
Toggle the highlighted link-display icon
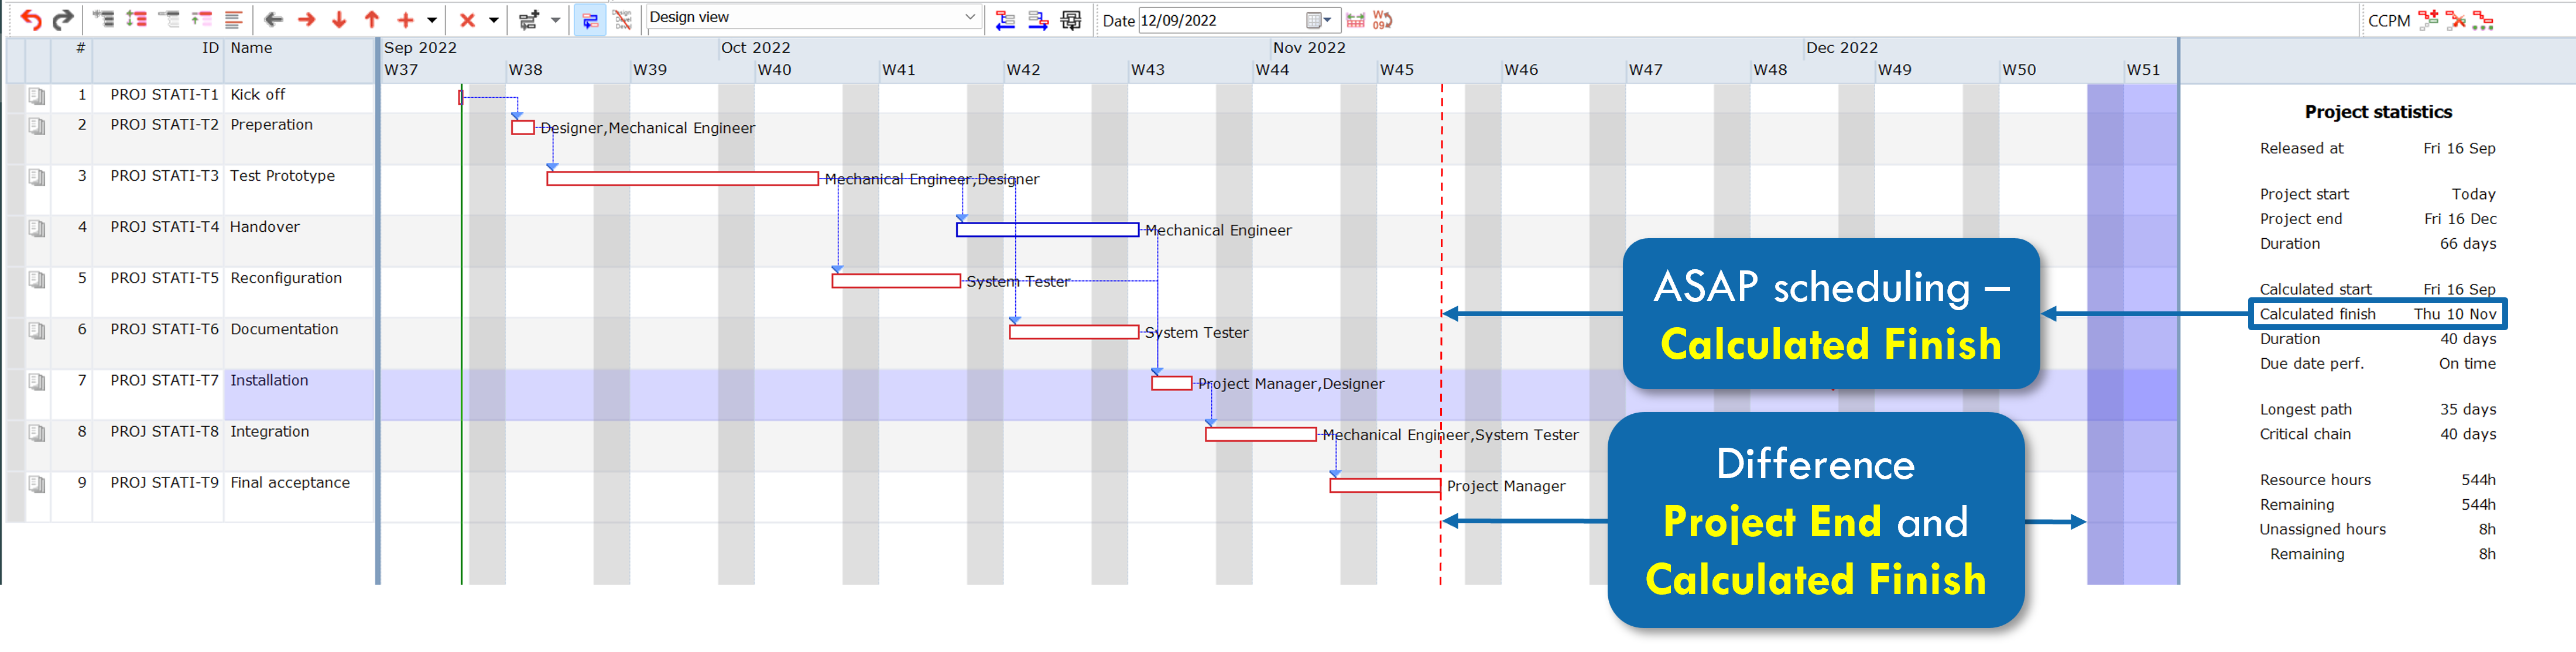click(589, 19)
